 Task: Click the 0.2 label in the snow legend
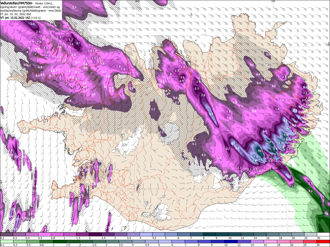(x=2, y=238)
